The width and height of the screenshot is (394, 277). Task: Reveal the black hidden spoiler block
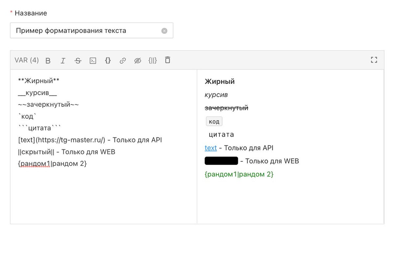[x=221, y=161]
